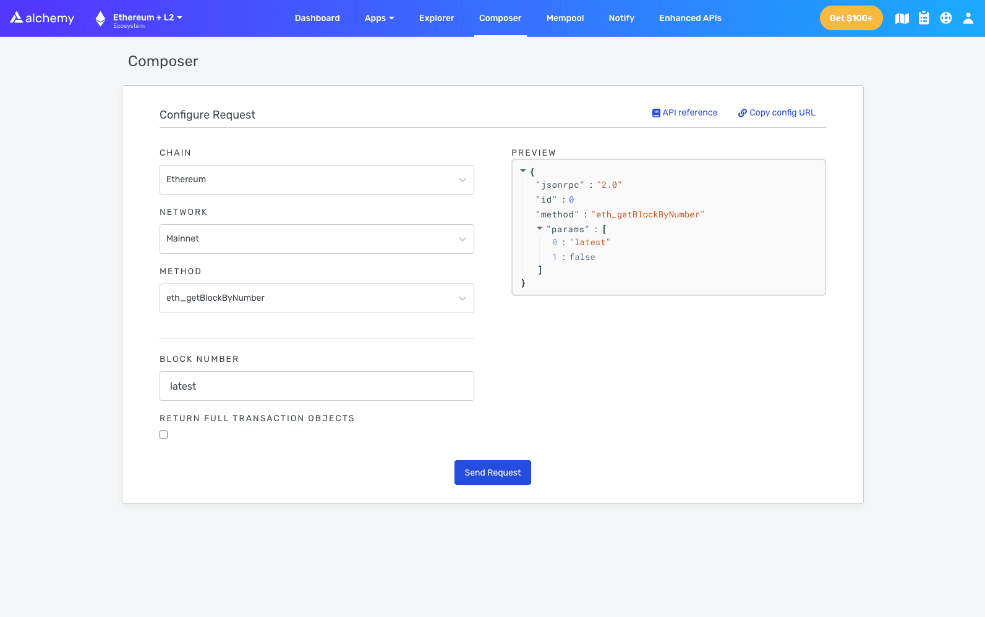985x617 pixels.
Task: Open the Apps menu in navbar
Action: tap(379, 19)
